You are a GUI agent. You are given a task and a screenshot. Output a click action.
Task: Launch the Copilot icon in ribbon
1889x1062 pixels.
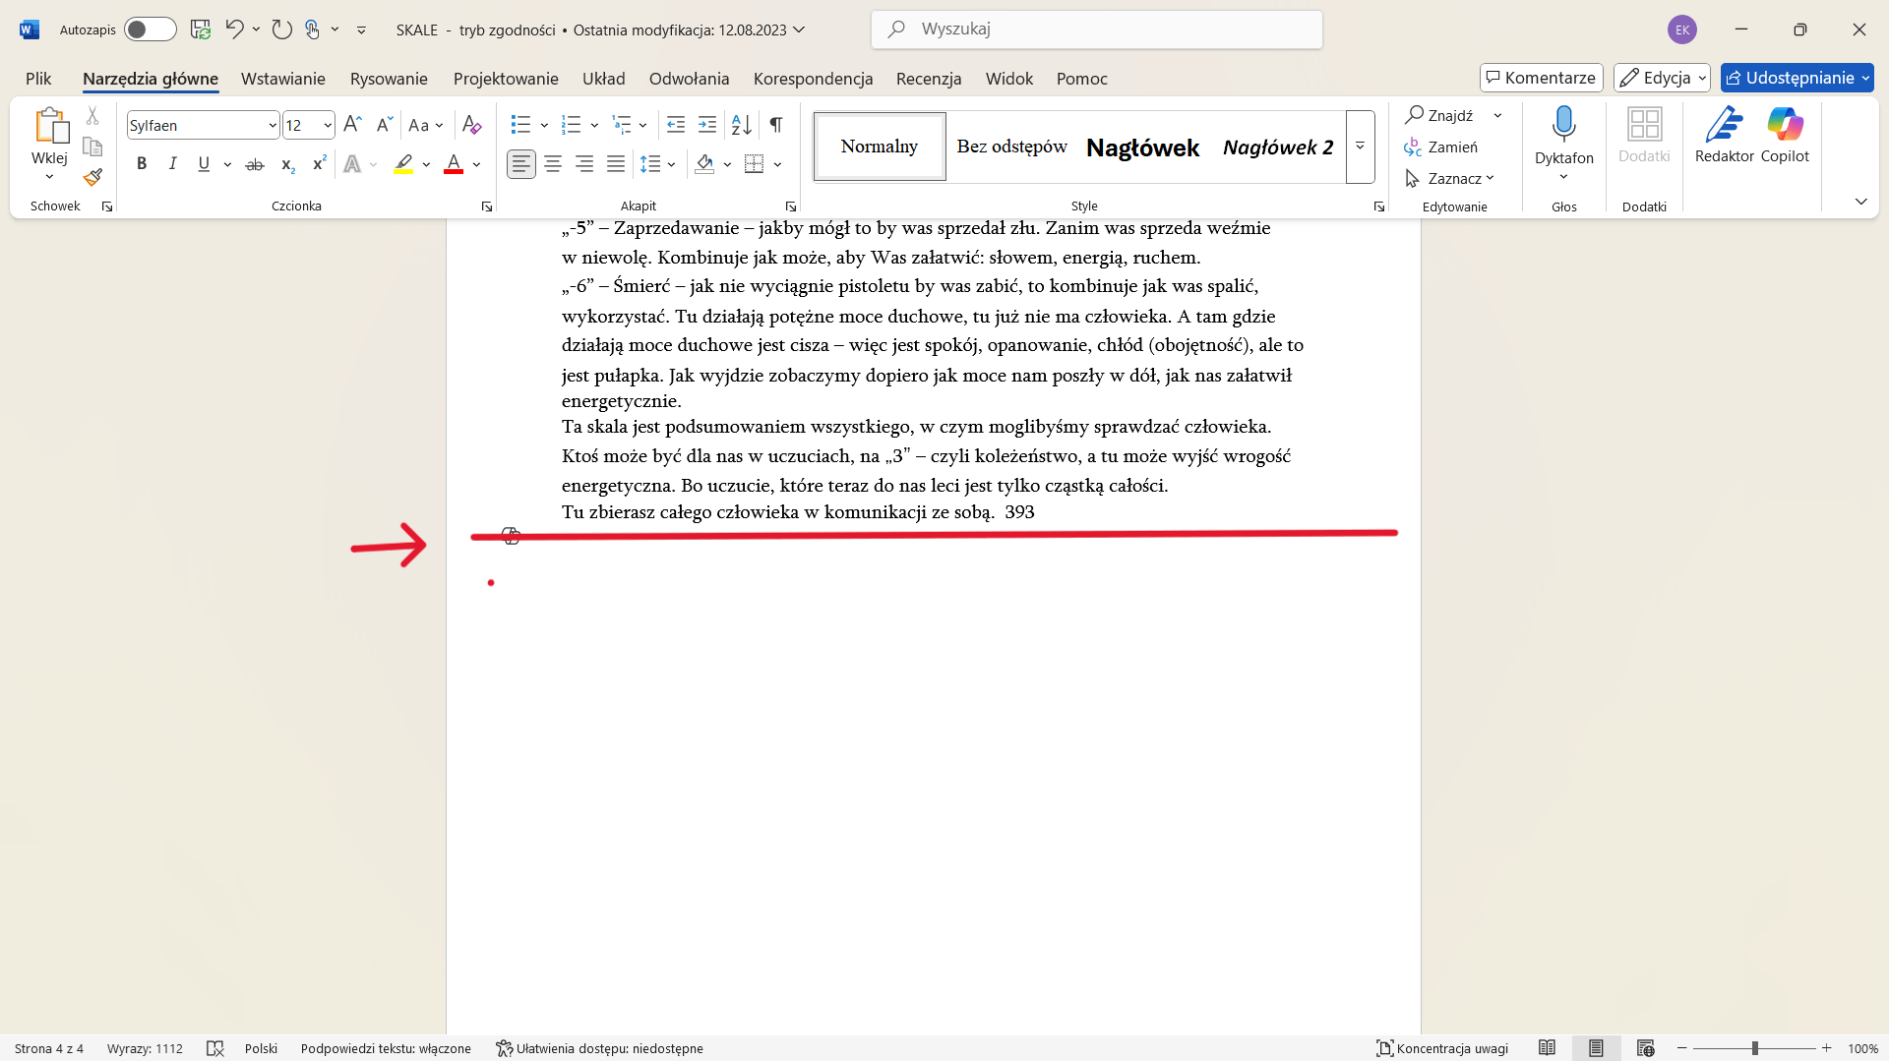click(x=1785, y=136)
